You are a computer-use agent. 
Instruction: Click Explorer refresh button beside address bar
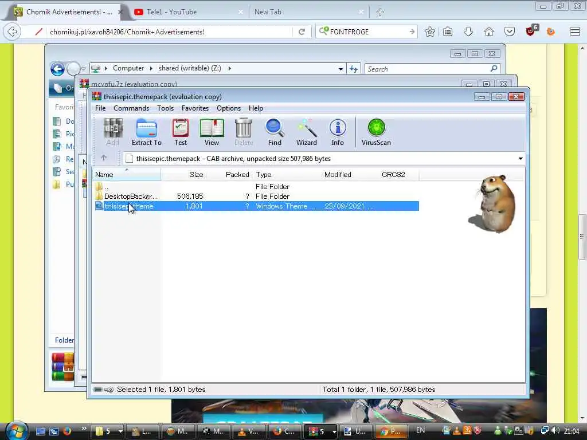[x=353, y=69]
